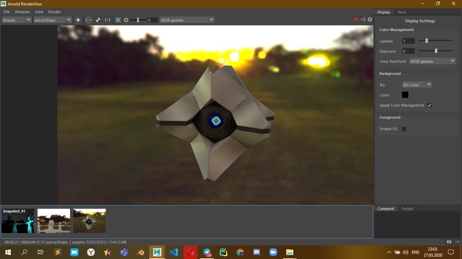Select the Comment tab

point(385,209)
